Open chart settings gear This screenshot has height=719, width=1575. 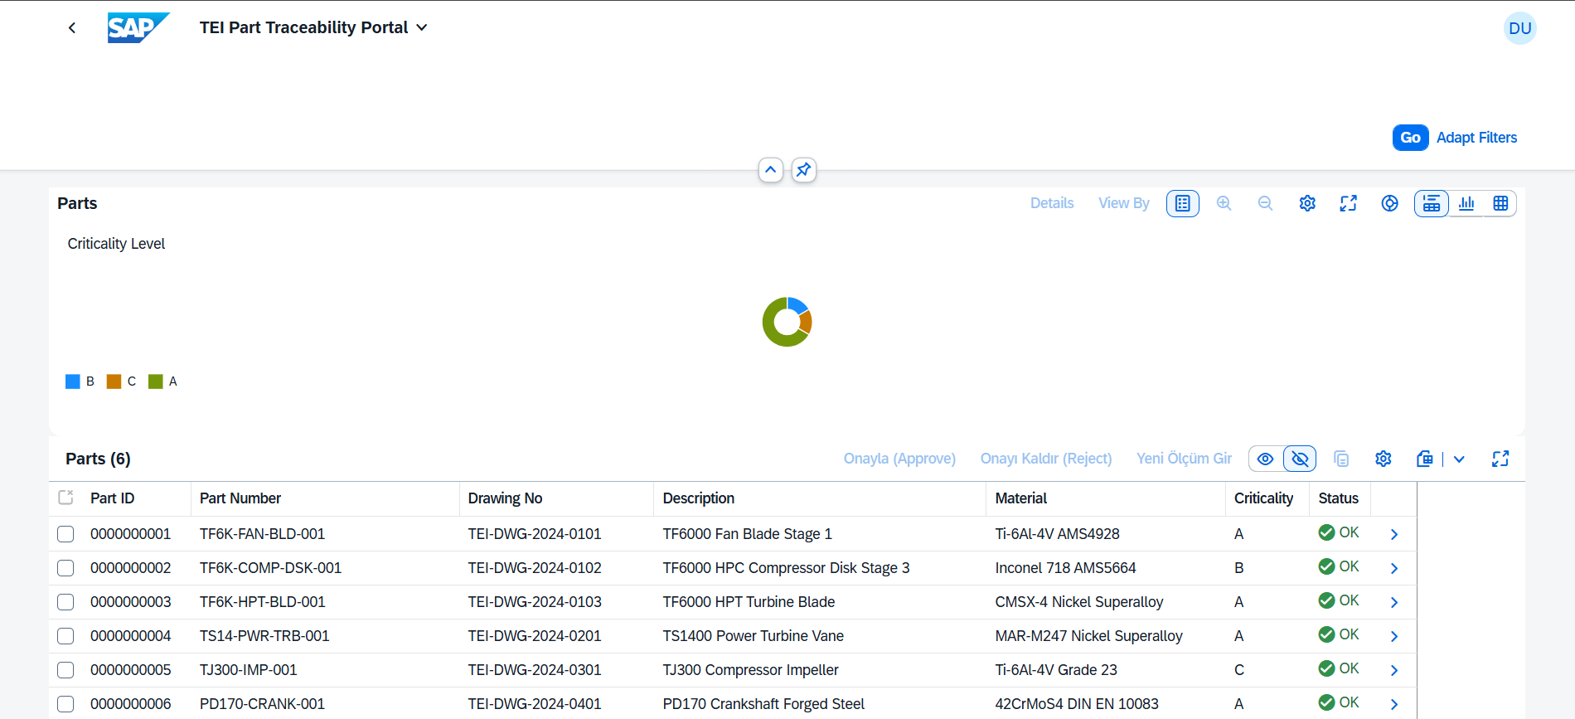tap(1307, 203)
